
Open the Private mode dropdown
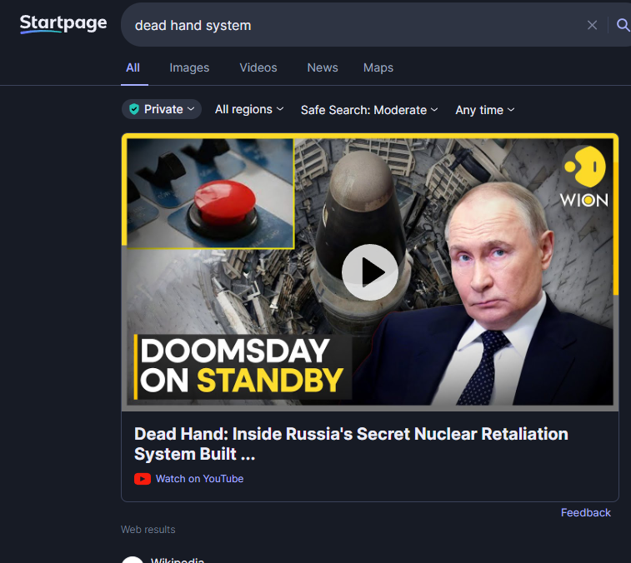162,109
